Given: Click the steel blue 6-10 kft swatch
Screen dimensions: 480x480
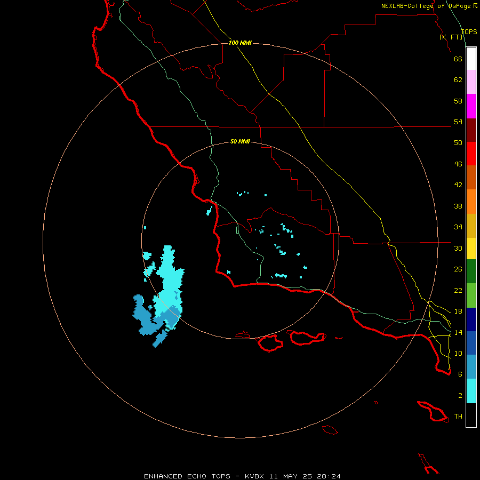Looking at the screenshot, I should point(471,367).
